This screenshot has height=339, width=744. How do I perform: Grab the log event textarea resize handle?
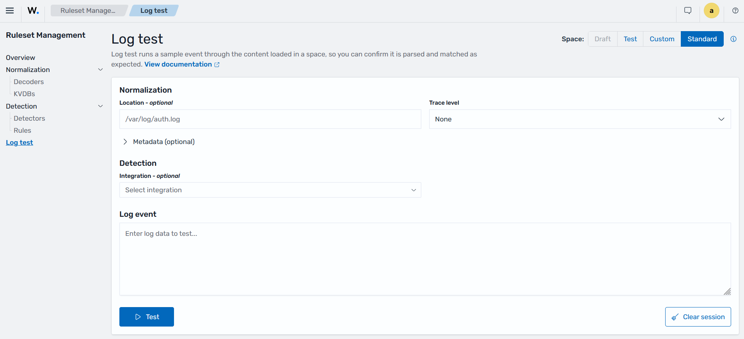727,292
